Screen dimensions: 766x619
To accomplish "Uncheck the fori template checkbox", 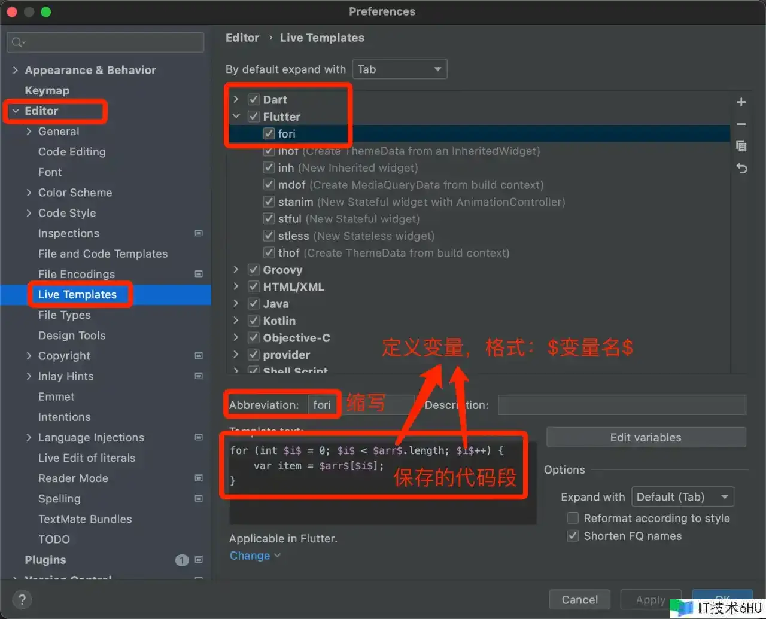I will coord(269,133).
